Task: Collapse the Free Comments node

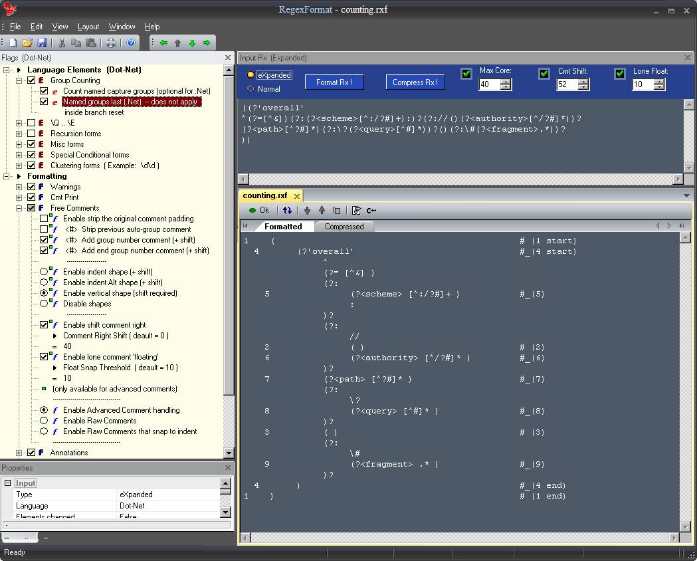Action: (19, 208)
